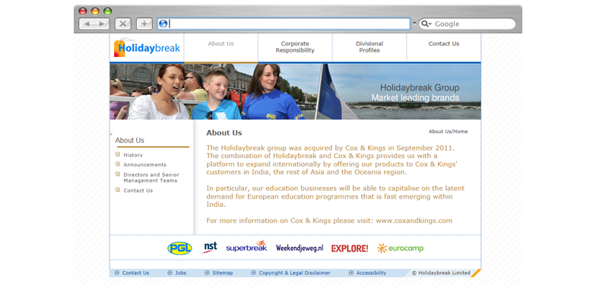Open the About Us navigation tab
Viewport: 593px width, 289px height.
pyautogui.click(x=221, y=44)
